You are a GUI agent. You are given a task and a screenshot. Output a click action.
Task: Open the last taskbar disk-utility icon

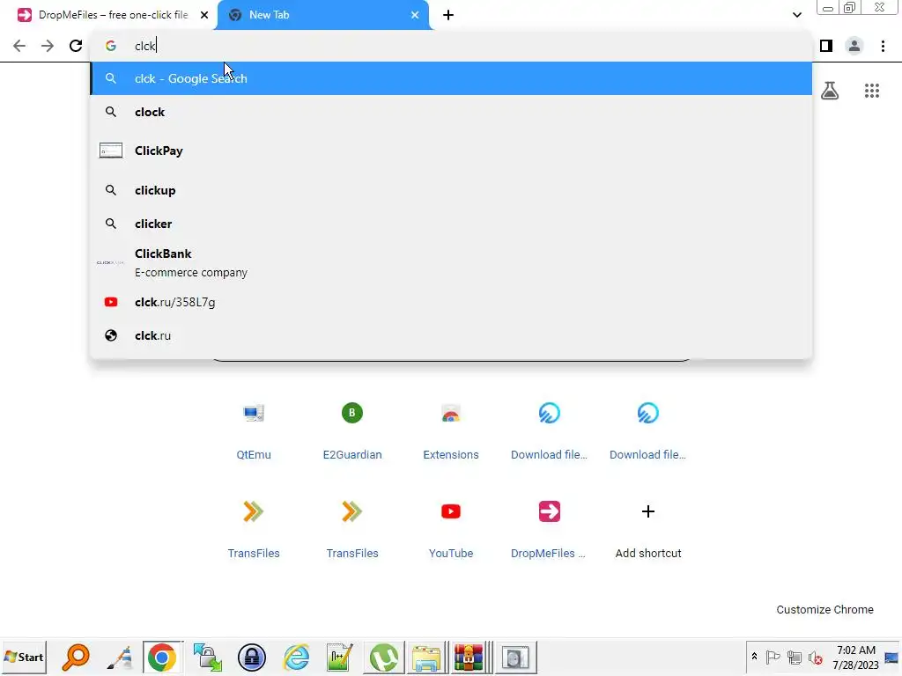[514, 658]
